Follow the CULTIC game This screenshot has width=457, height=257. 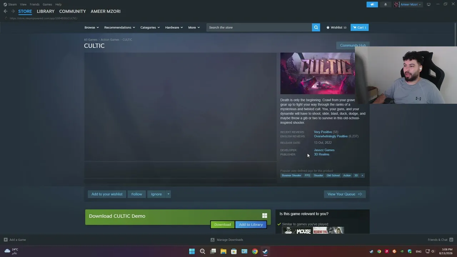pyautogui.click(x=137, y=194)
